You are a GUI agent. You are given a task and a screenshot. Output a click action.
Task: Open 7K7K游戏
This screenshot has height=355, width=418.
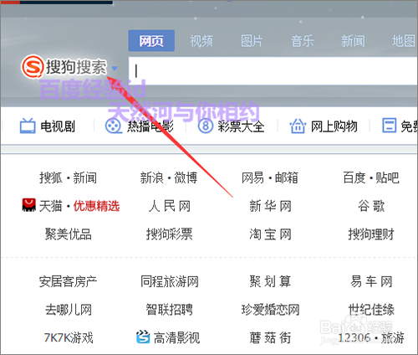point(69,337)
